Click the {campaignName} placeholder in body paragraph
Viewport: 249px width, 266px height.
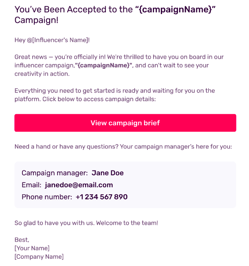103,65
